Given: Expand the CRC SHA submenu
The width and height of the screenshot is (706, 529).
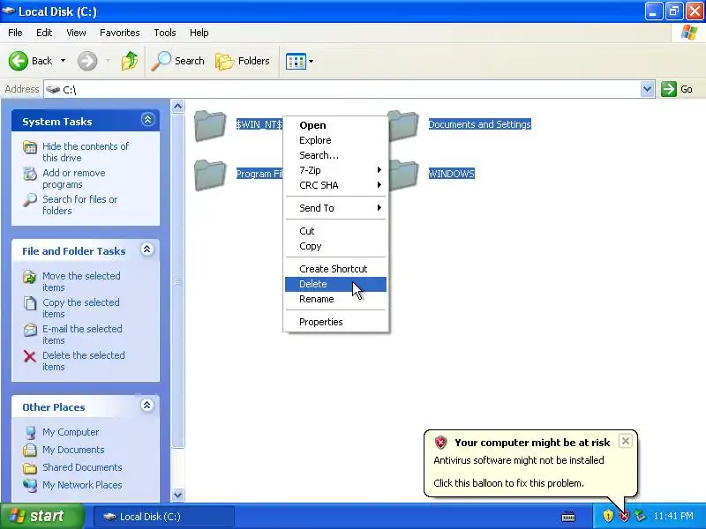Looking at the screenshot, I should point(336,185).
